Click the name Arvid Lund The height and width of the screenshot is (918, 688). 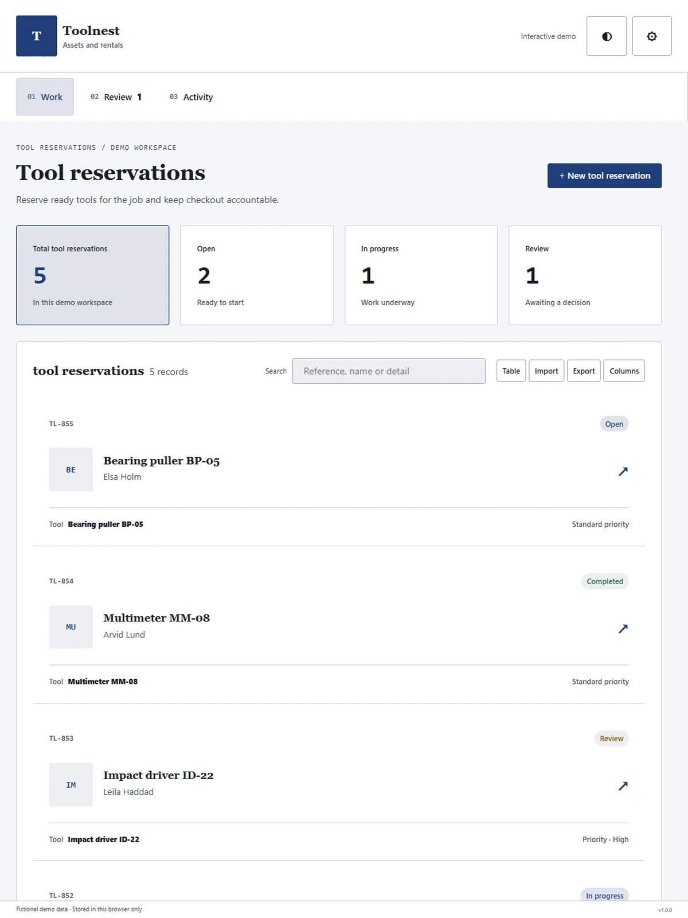point(124,635)
